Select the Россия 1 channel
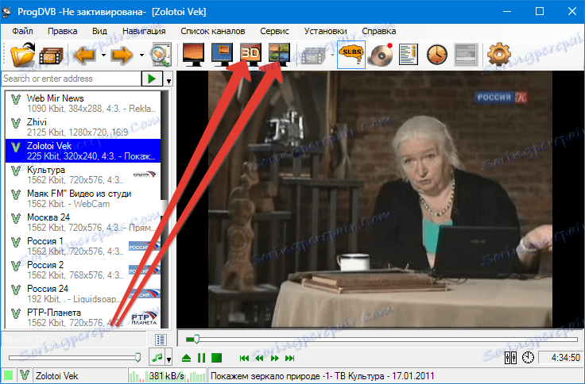585x384 pixels. (x=83, y=246)
